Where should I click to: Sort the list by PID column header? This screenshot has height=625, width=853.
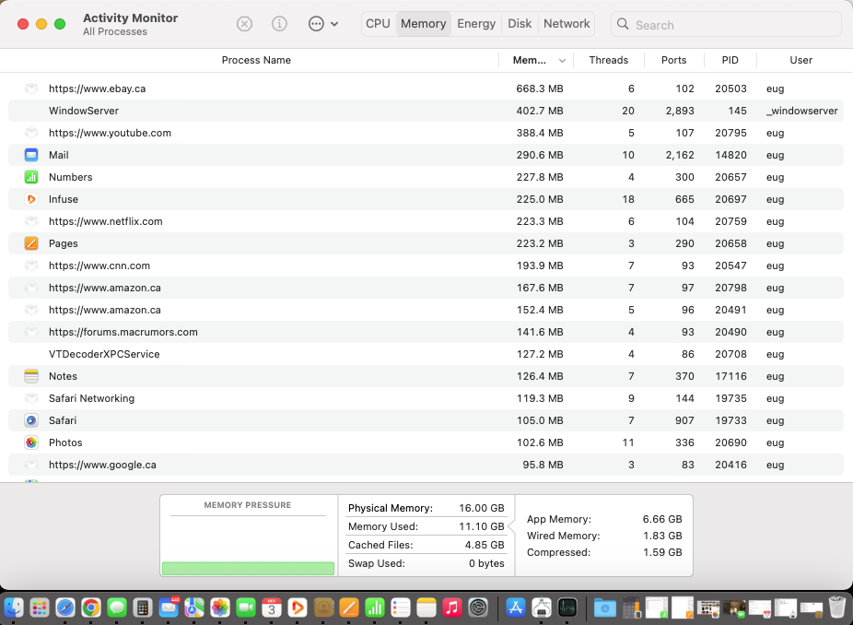[730, 60]
